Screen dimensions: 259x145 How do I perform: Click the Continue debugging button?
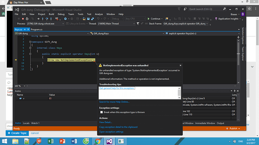[x=154, y=19]
